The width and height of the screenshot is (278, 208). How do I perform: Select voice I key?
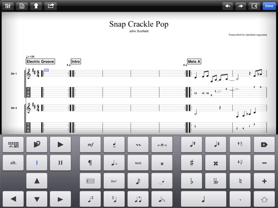point(37,163)
